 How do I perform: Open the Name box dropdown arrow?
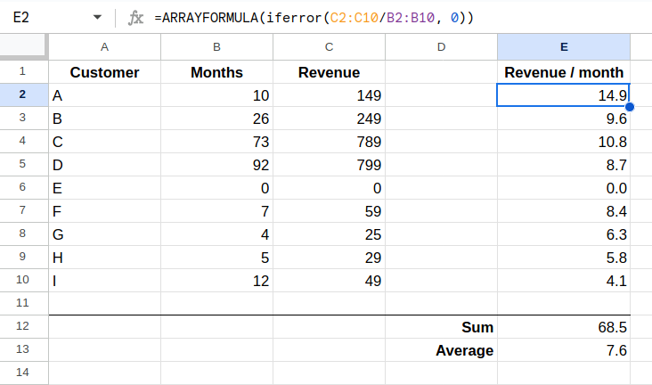coord(97,18)
